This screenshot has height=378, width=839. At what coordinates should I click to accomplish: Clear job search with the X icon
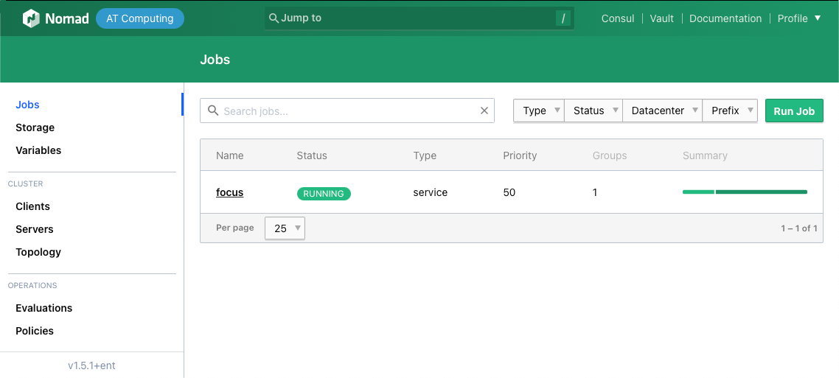tap(484, 111)
